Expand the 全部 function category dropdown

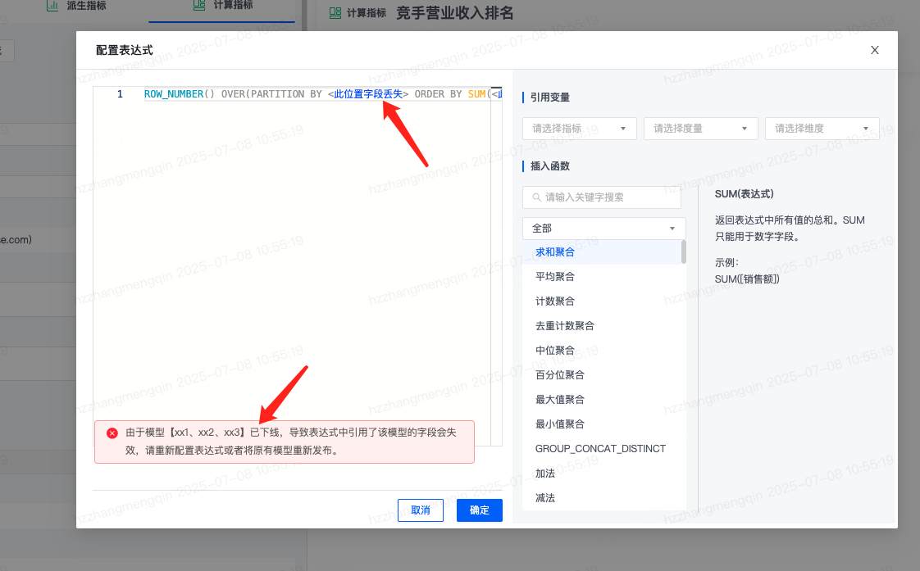[x=603, y=229]
